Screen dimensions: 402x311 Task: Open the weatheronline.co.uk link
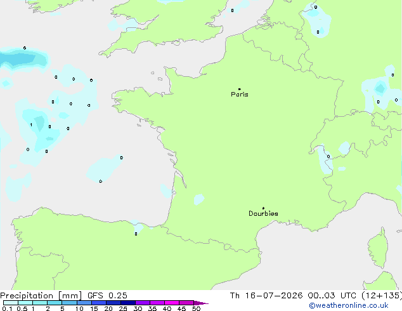coord(349,305)
